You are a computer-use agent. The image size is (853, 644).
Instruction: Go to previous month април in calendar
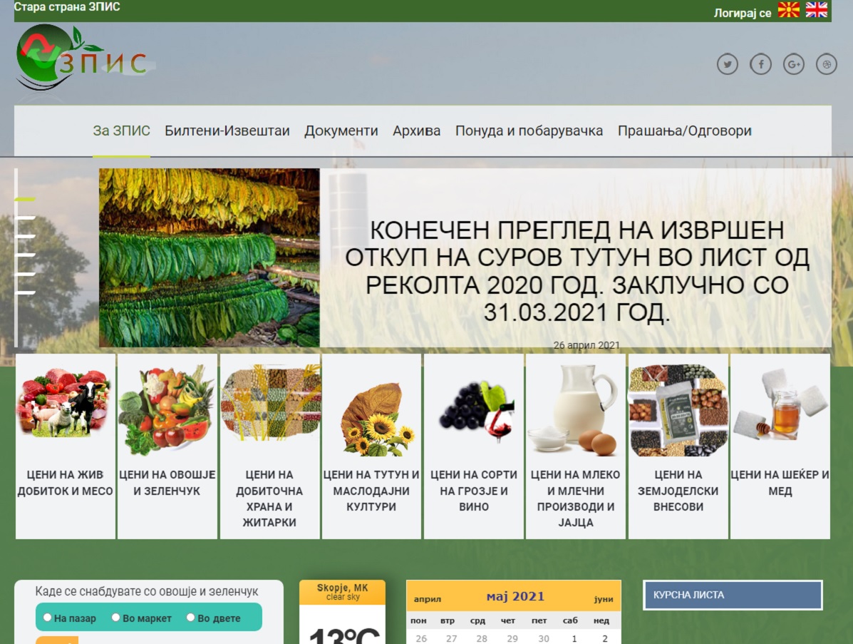[x=428, y=599]
